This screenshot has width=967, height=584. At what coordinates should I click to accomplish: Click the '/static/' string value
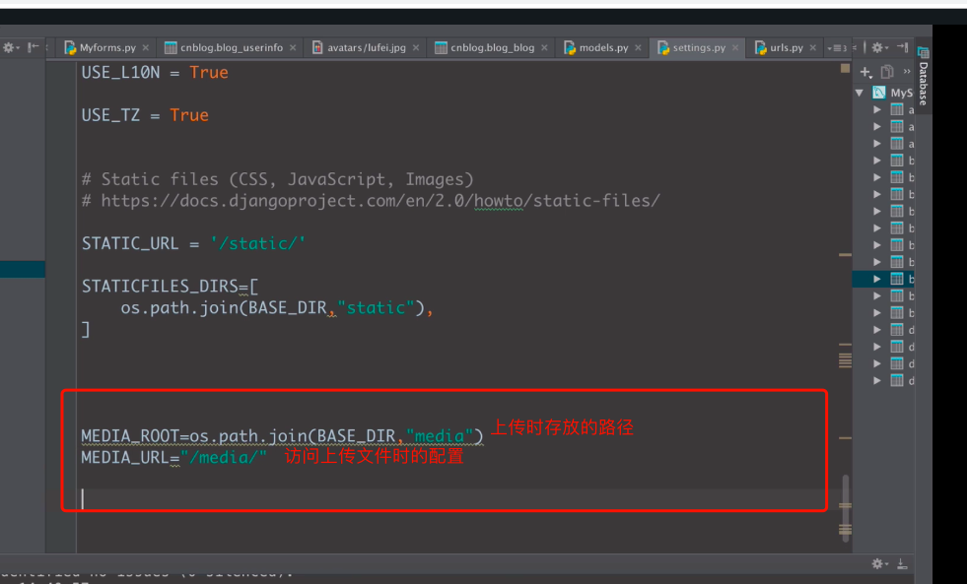258,243
